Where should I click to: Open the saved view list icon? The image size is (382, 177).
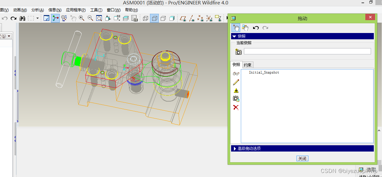pos(117,18)
